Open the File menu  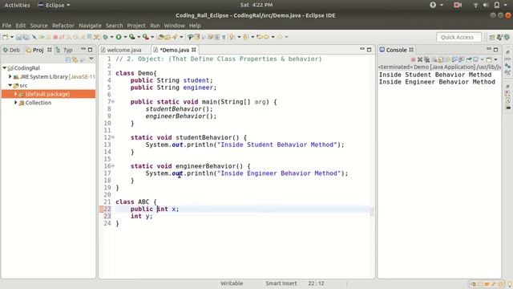[6, 26]
